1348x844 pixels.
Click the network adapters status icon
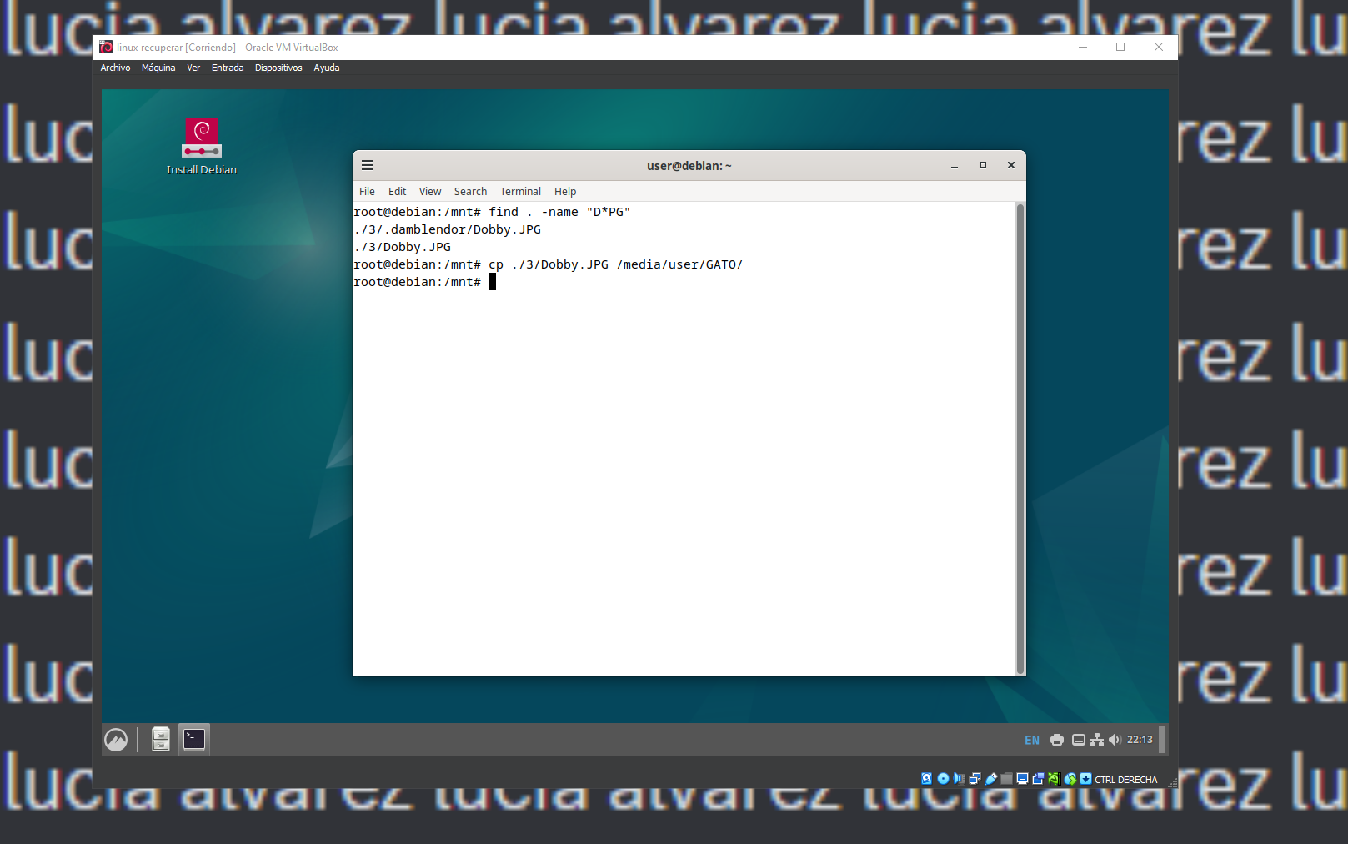975,778
